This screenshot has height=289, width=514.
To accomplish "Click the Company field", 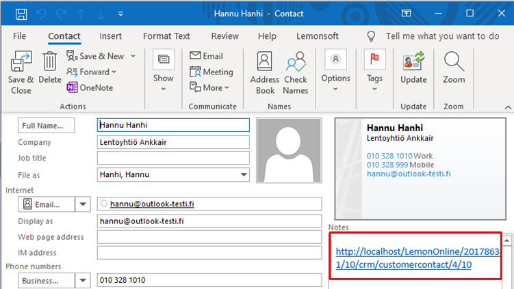I will [x=173, y=142].
